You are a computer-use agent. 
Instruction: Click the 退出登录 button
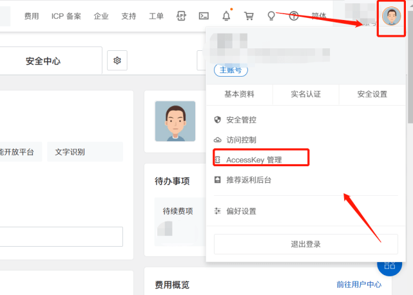coord(306,244)
